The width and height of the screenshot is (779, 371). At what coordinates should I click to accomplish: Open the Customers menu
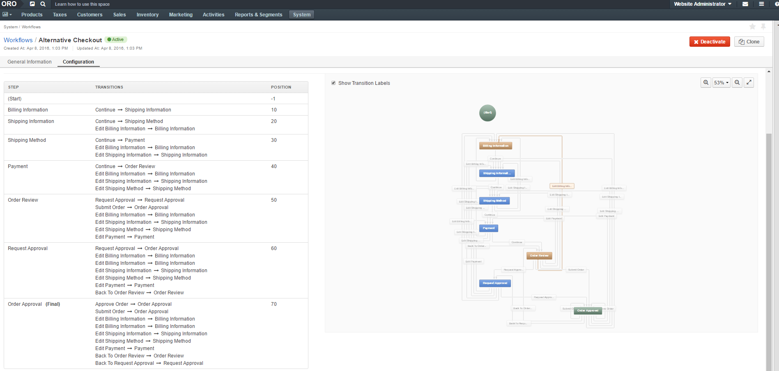click(90, 15)
